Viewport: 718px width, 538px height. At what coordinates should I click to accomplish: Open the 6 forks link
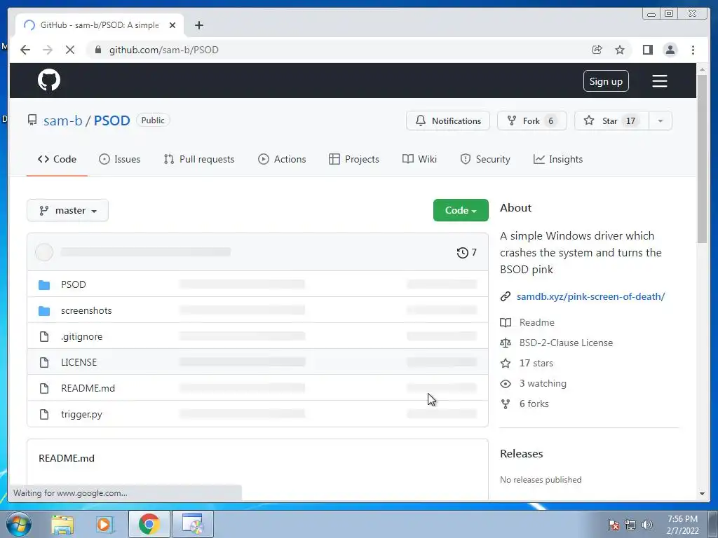534,404
